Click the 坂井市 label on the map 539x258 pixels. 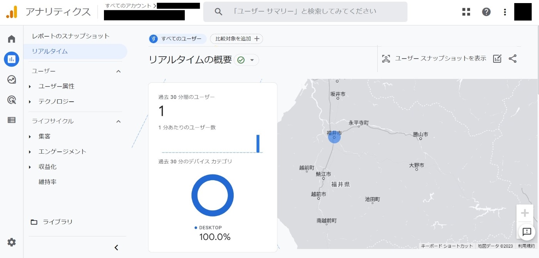[338, 94]
